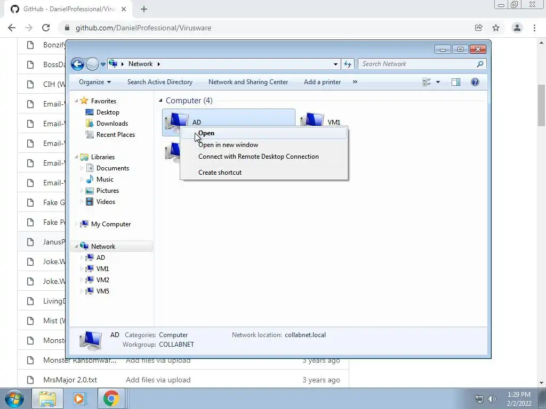The image size is (546, 409).
Task: Click the Share this page icon in Chrome
Action: 479,28
